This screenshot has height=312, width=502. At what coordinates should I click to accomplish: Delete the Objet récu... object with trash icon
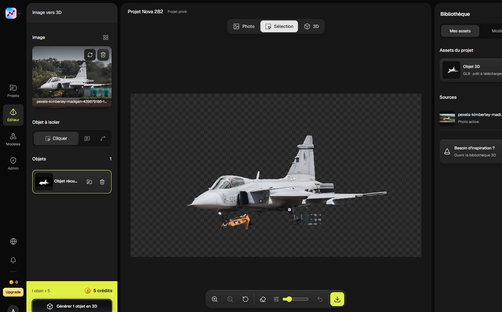point(102,182)
